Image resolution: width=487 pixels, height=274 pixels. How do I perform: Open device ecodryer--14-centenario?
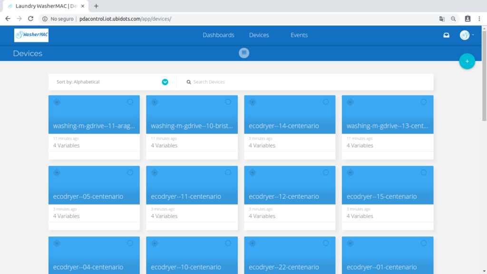(x=283, y=126)
